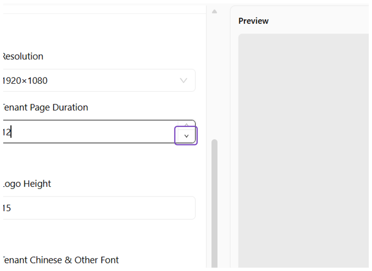Click scrollbar track above the thumb
Image resolution: width=372 pixels, height=271 pixels.
coord(214,76)
